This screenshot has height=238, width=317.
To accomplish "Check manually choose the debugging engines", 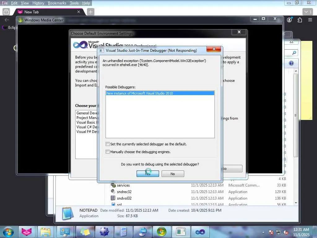I will 107,152.
